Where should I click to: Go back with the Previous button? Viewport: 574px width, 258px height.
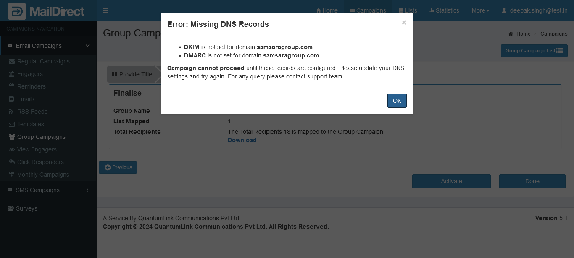tap(118, 167)
